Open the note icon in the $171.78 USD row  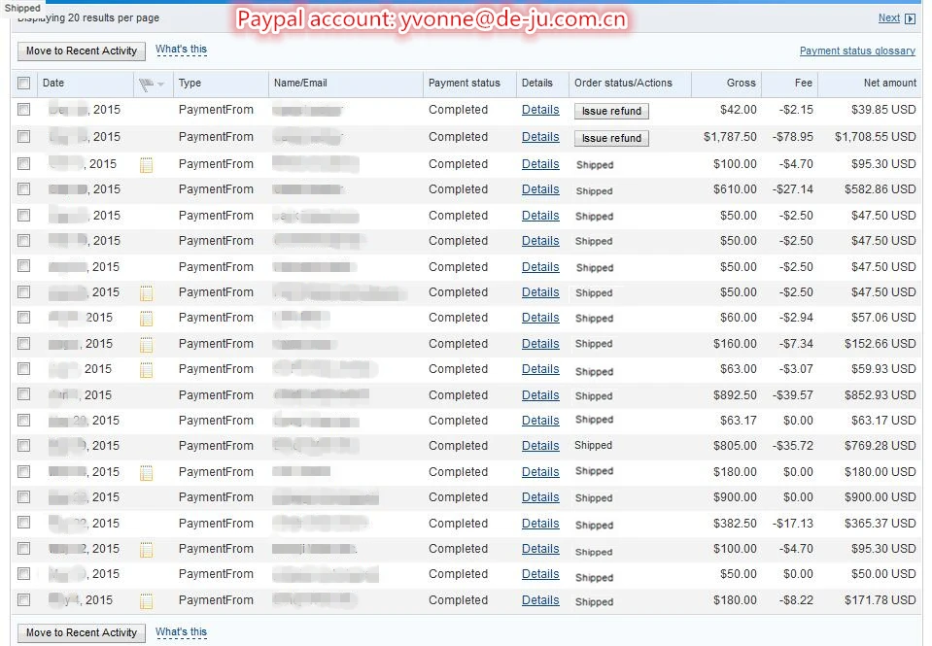[146, 601]
